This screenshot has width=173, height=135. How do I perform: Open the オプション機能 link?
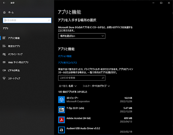coord(65,56)
